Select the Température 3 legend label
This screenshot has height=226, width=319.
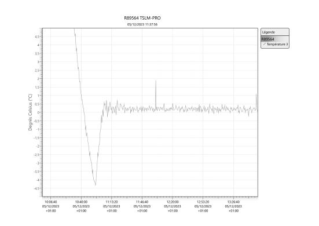pos(277,44)
